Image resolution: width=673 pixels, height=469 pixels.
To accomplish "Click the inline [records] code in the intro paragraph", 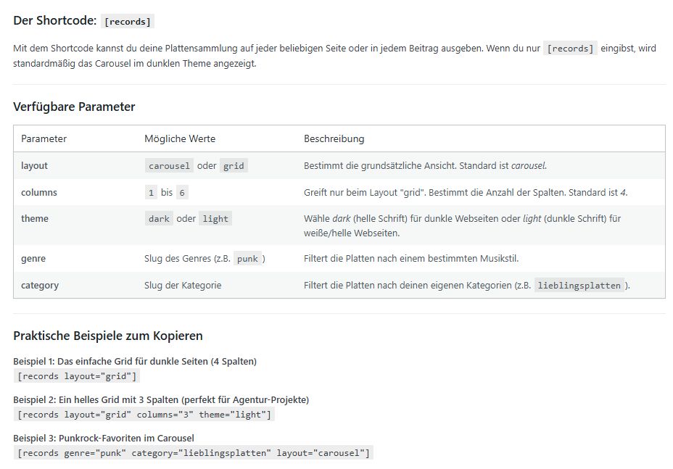I will click(571, 49).
